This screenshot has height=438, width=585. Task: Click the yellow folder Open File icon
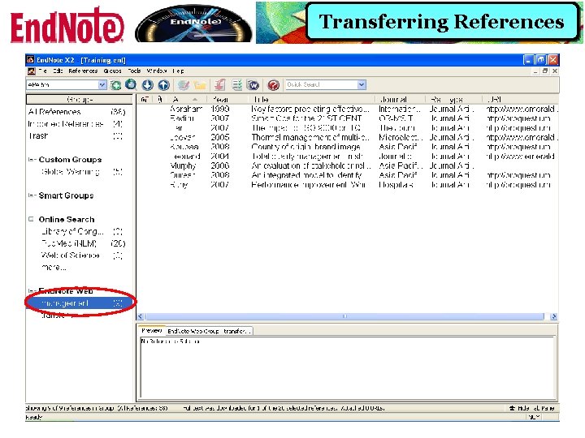[200, 85]
